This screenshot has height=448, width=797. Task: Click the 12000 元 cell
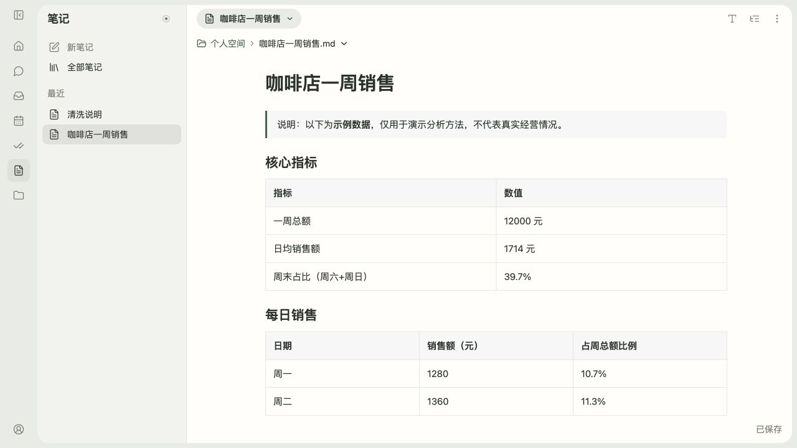[611, 221]
